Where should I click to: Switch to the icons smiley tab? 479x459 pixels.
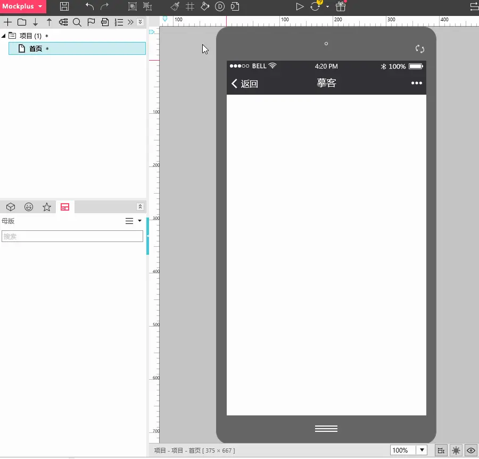[29, 207]
